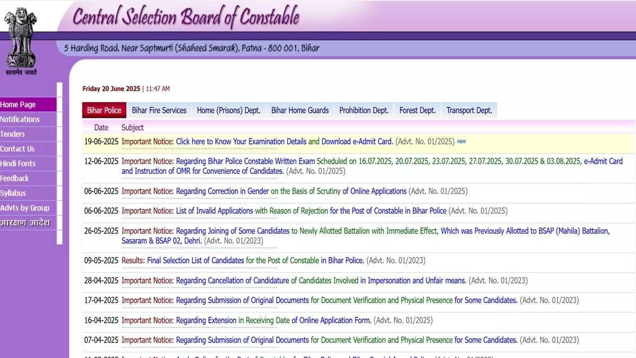Viewport: 636px width, 358px height.
Task: Click 'for the Post of Constable in Bihar Police' in the 06-06-2025 notice
Action: click(x=388, y=211)
